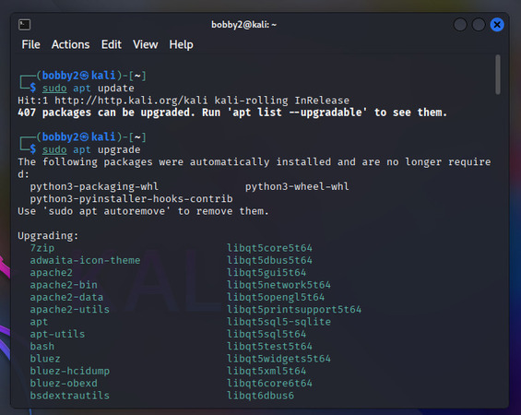521x415 pixels.
Task: Click the 'apache2-bin' package entry
Action: click(64, 285)
